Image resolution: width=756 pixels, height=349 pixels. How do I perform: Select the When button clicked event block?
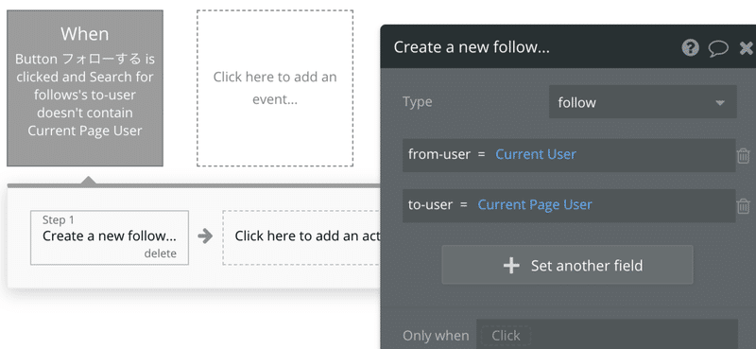point(85,88)
